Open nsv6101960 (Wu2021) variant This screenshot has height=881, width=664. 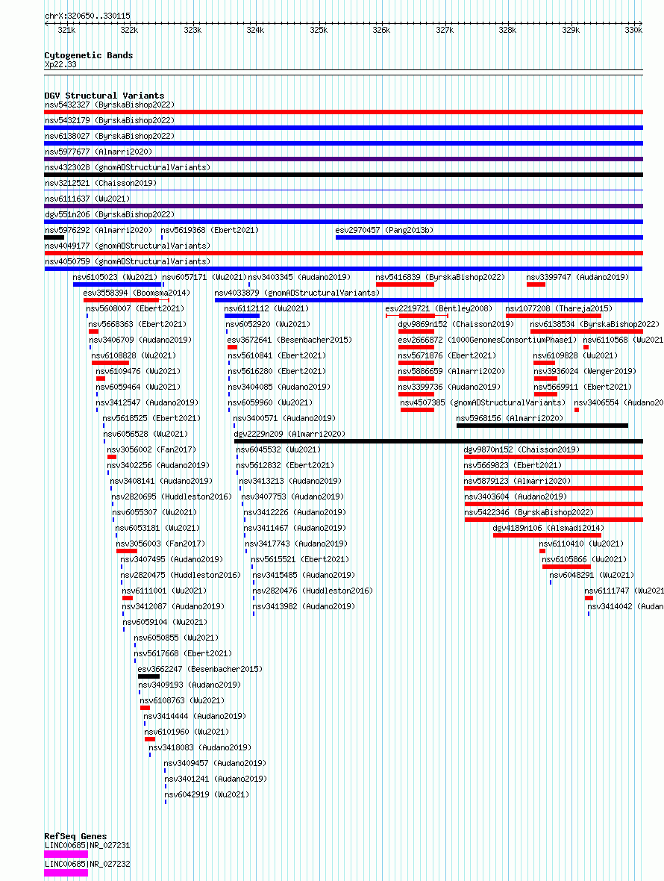click(x=187, y=732)
